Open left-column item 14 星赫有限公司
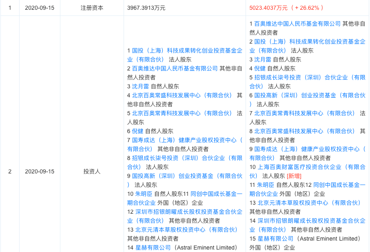370x252 pixels. pyautogui.click(x=153, y=248)
